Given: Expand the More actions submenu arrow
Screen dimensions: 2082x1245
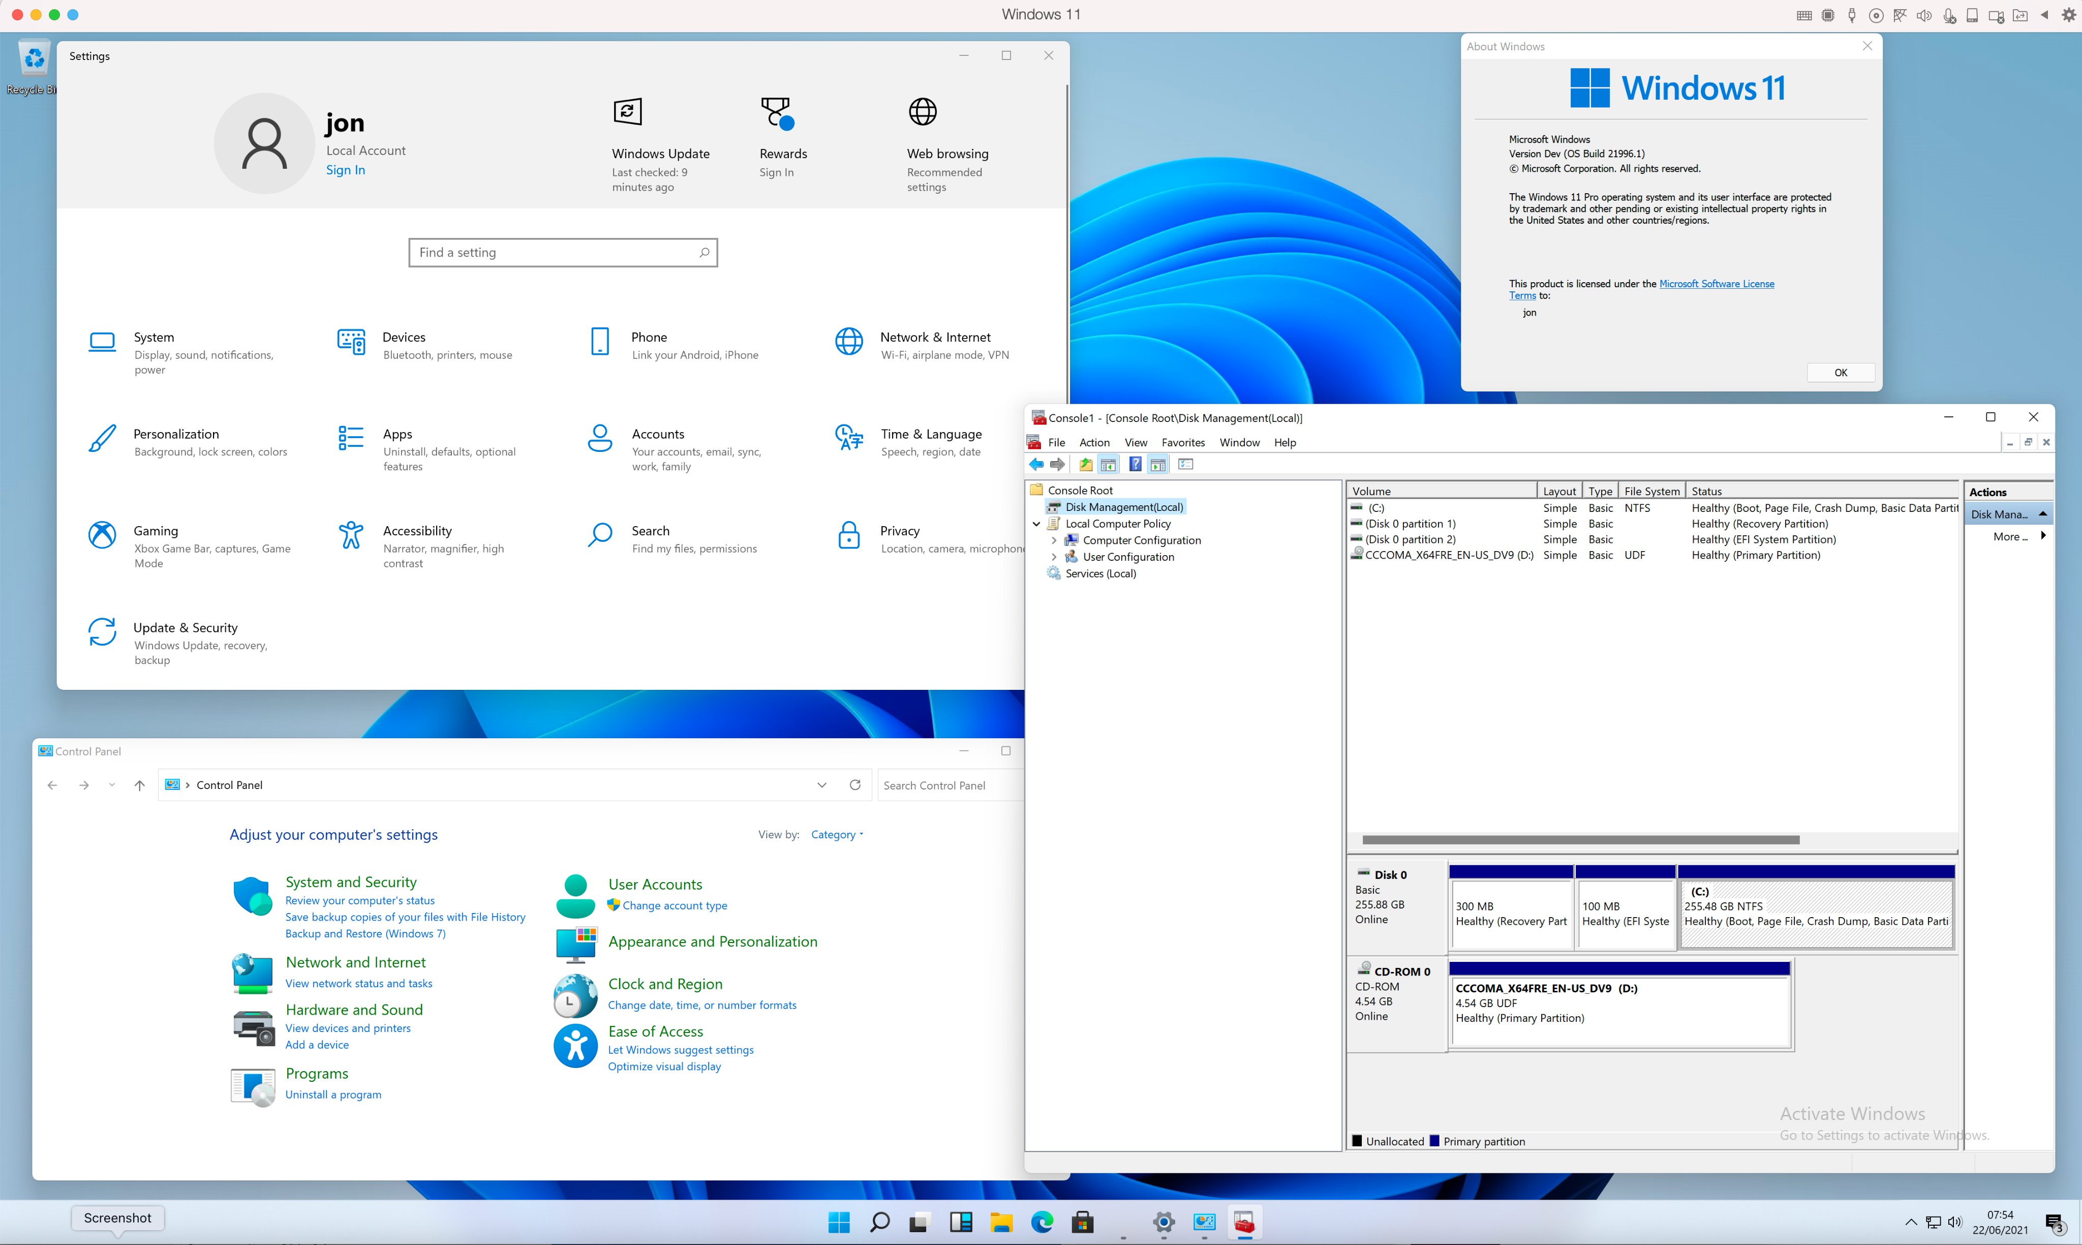Looking at the screenshot, I should [2042, 536].
